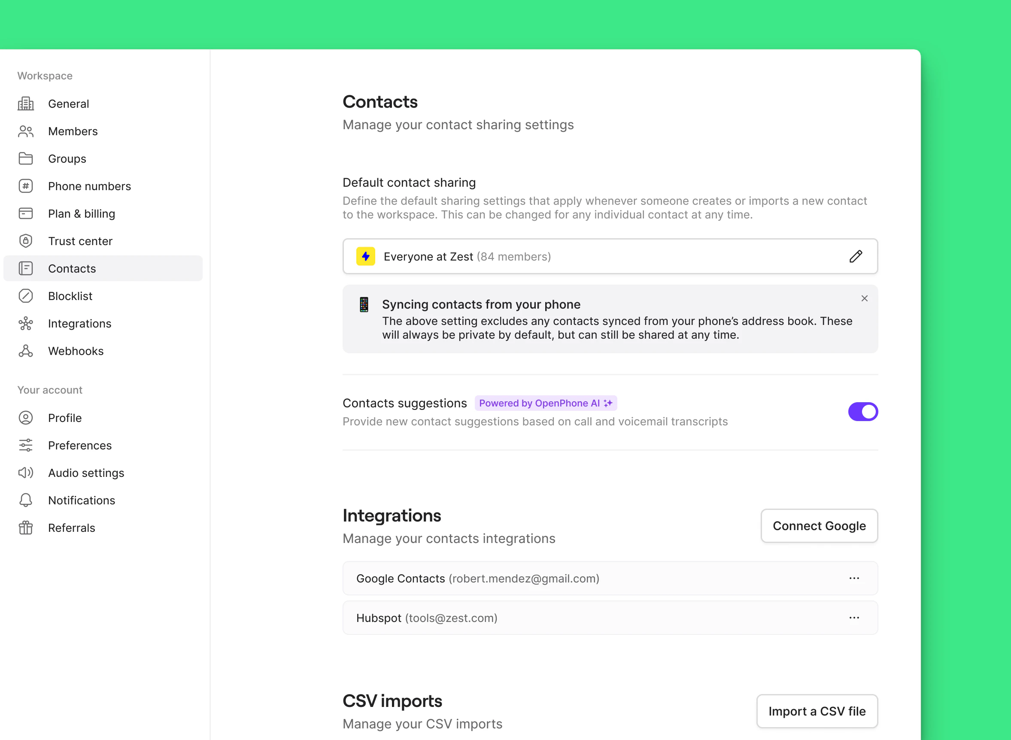Open the Groups folder icon

25,158
